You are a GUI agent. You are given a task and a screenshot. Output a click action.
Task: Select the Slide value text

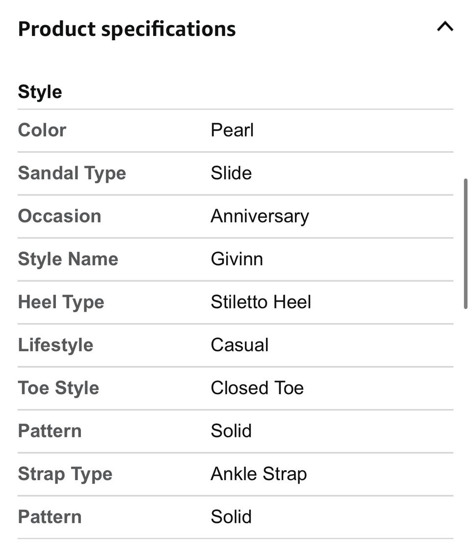pyautogui.click(x=231, y=173)
